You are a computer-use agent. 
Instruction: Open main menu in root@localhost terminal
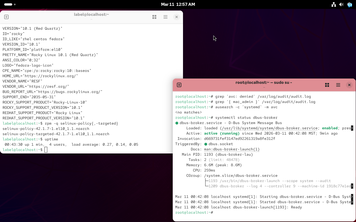338,85
